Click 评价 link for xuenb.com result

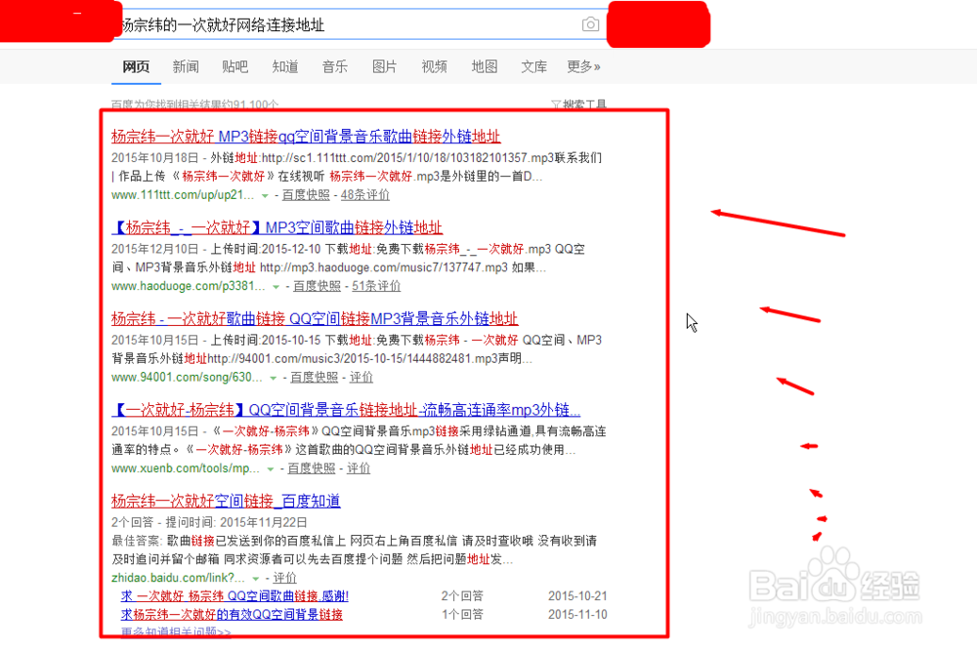[x=359, y=467]
